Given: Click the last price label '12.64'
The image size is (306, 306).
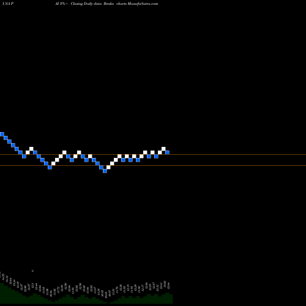Looking at the screenshot, I should [x=168, y=286].
